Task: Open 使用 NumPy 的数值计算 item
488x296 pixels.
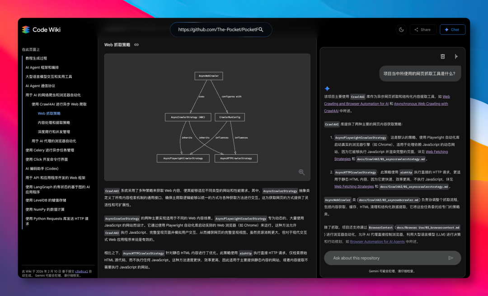Action: tap(45, 209)
